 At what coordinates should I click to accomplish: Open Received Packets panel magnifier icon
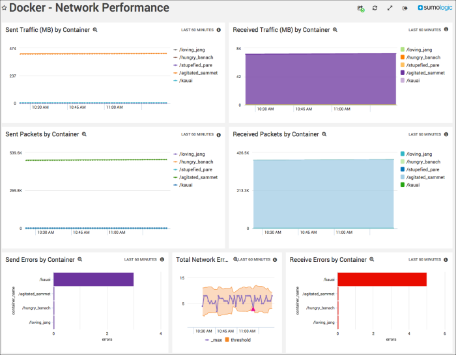point(324,134)
